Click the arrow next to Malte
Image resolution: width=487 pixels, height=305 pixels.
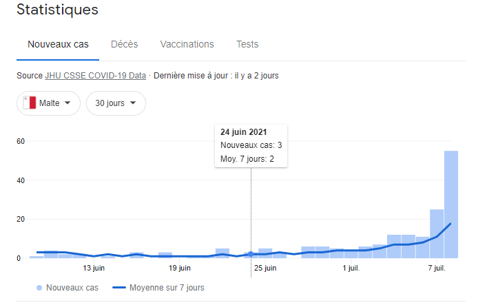(x=68, y=103)
